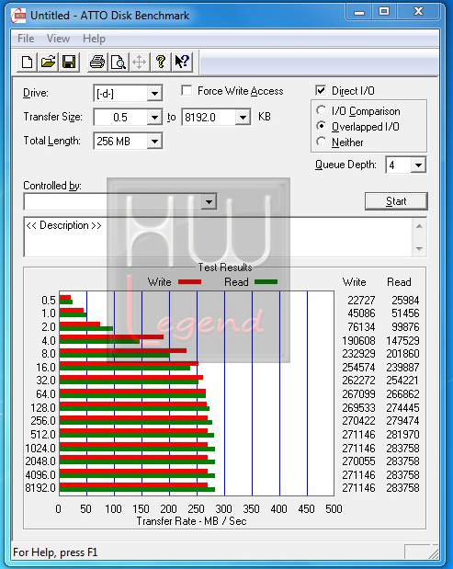453x569 pixels.
Task: Click the Write value 267099
Action: coord(358,393)
